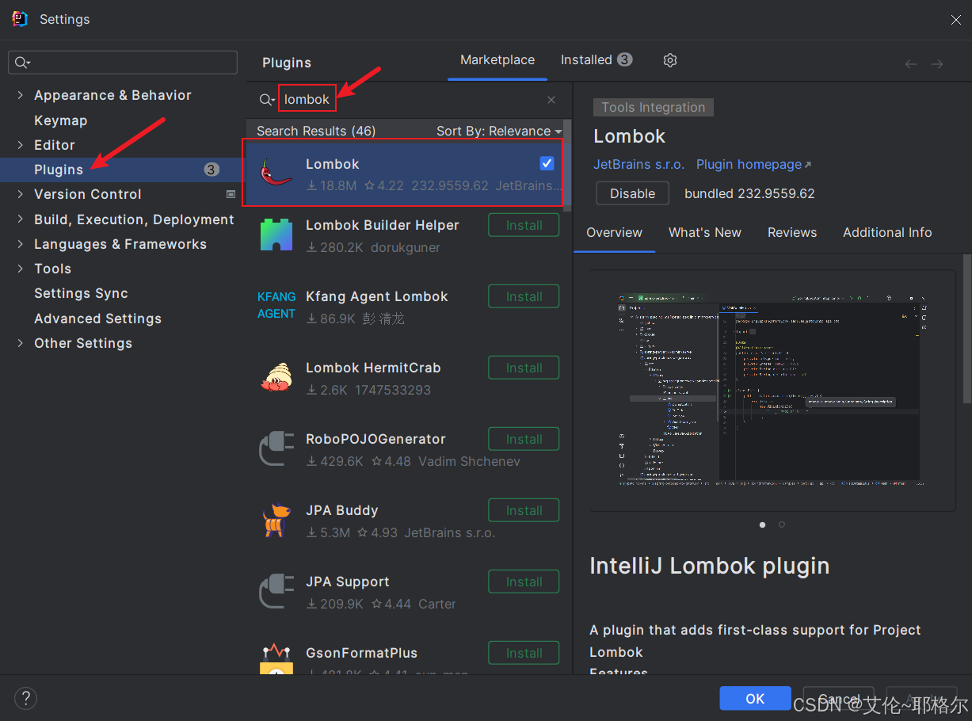This screenshot has height=721, width=972.
Task: Select Advanced Settings in settings tree
Action: point(97,319)
